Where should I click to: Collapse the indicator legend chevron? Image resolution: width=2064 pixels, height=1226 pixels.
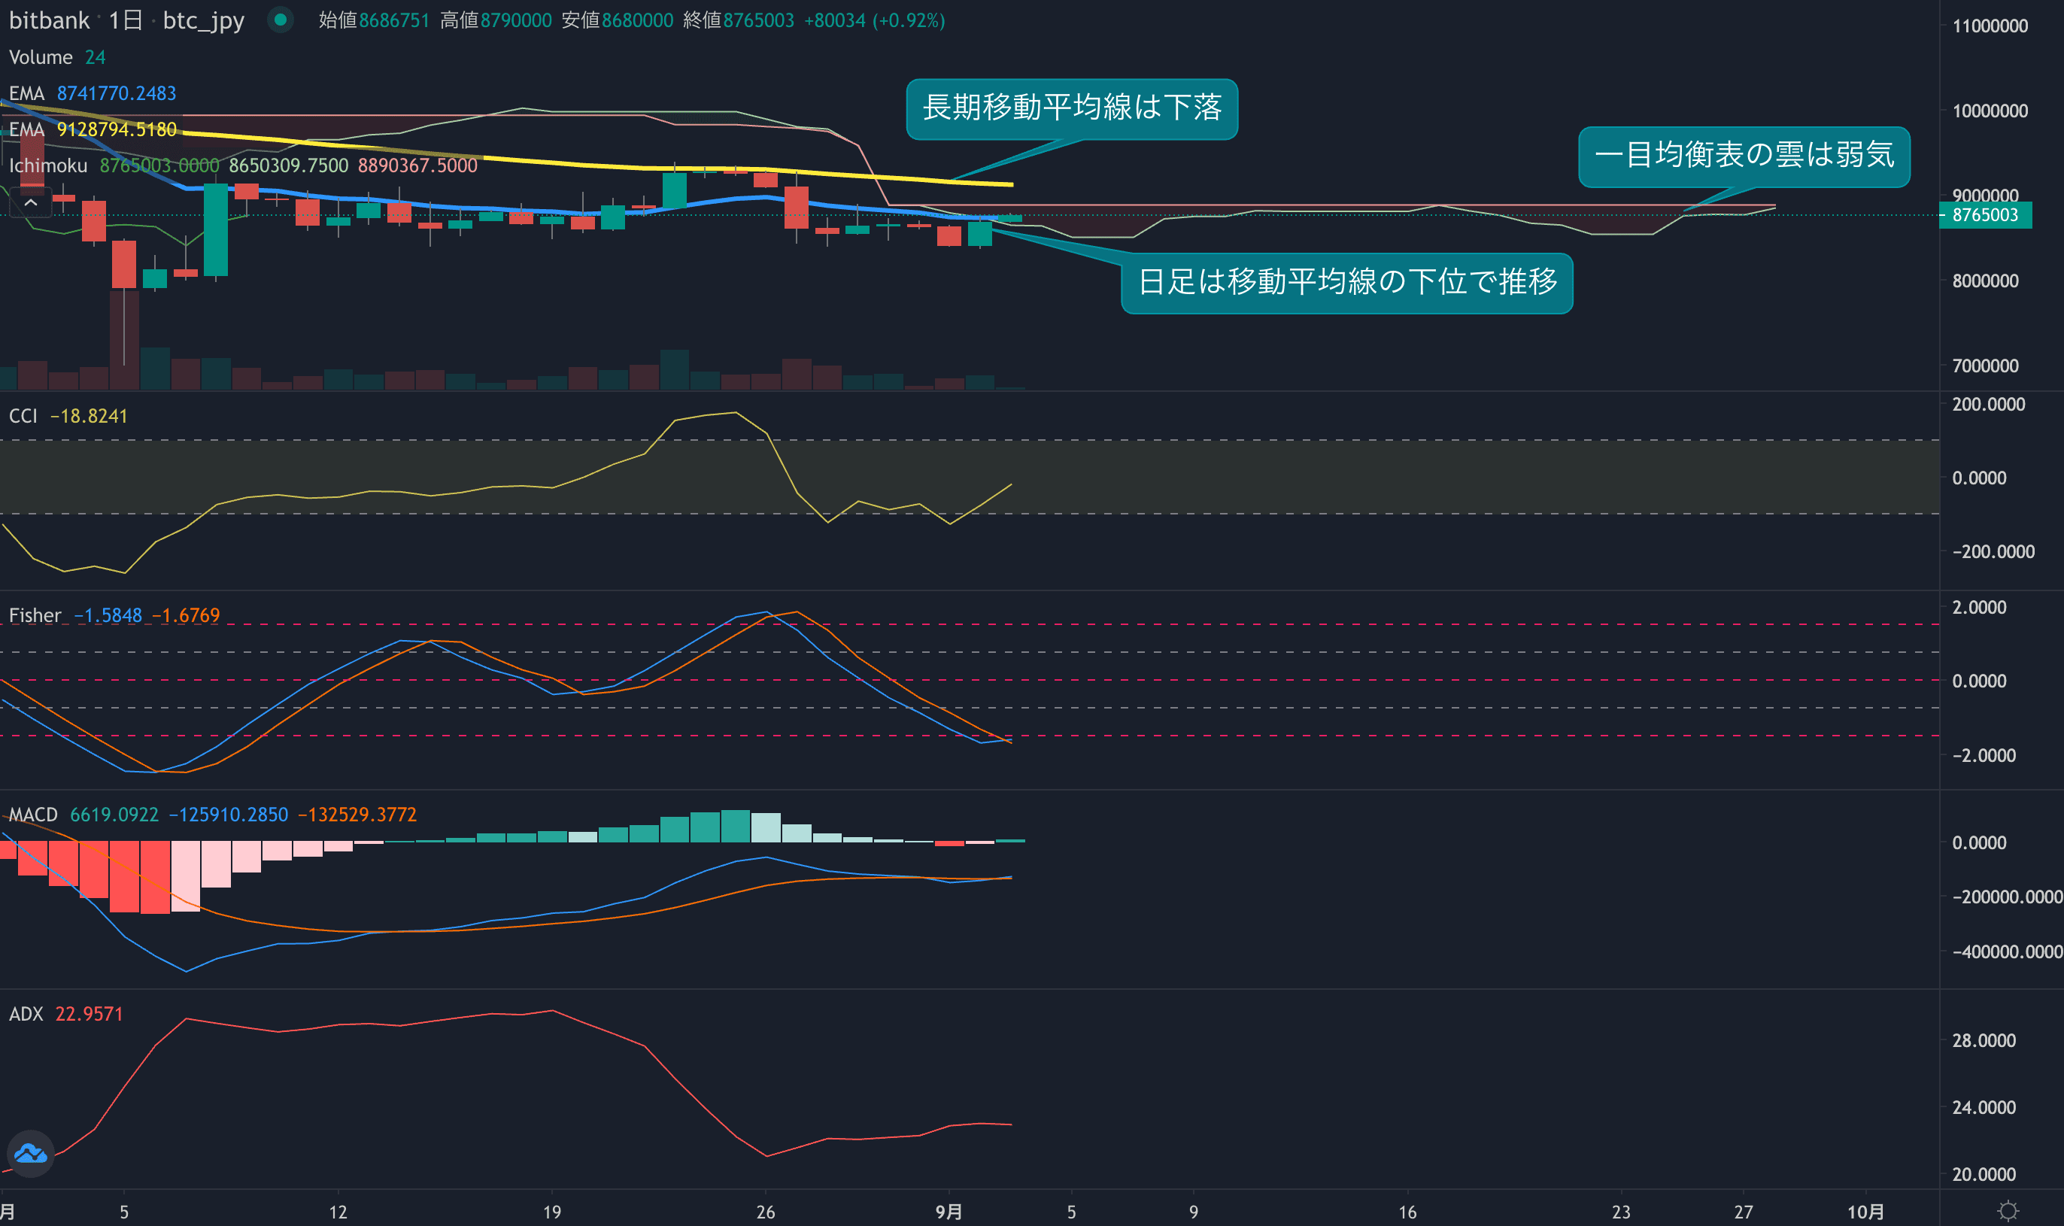point(31,202)
